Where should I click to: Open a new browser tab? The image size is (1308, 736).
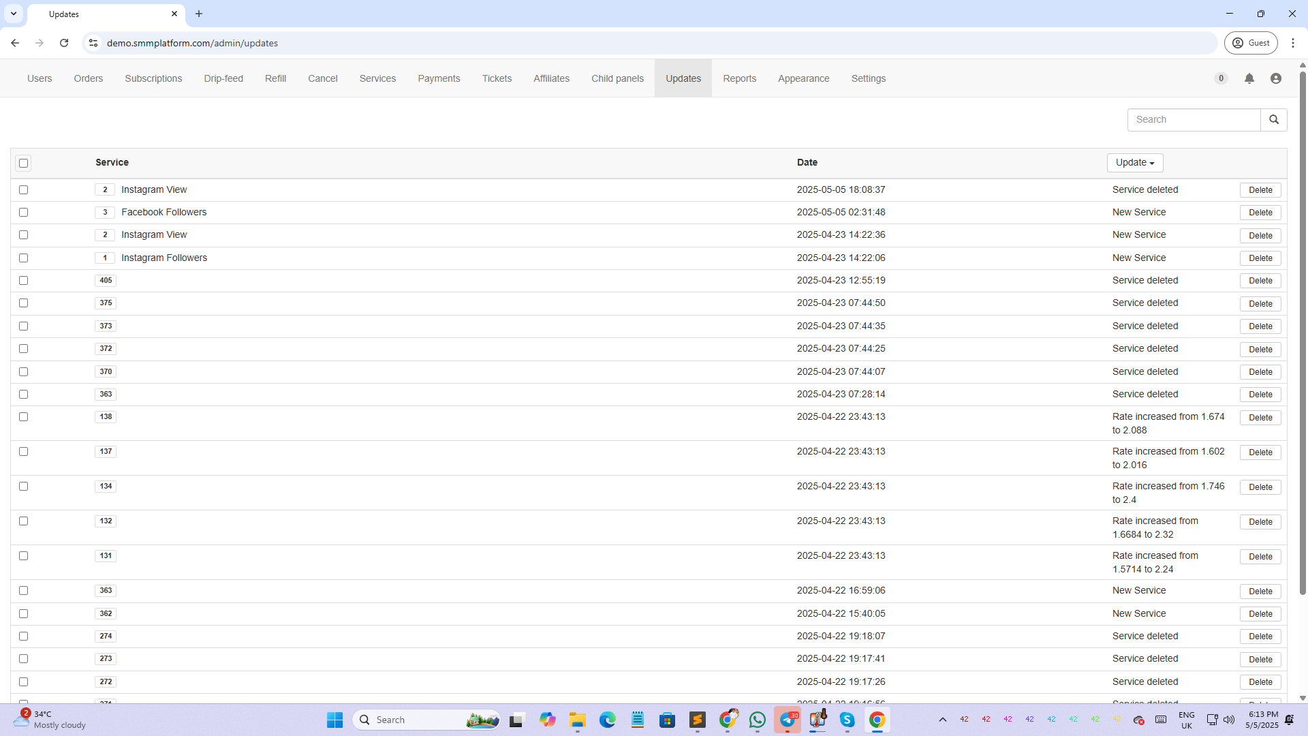(x=199, y=14)
